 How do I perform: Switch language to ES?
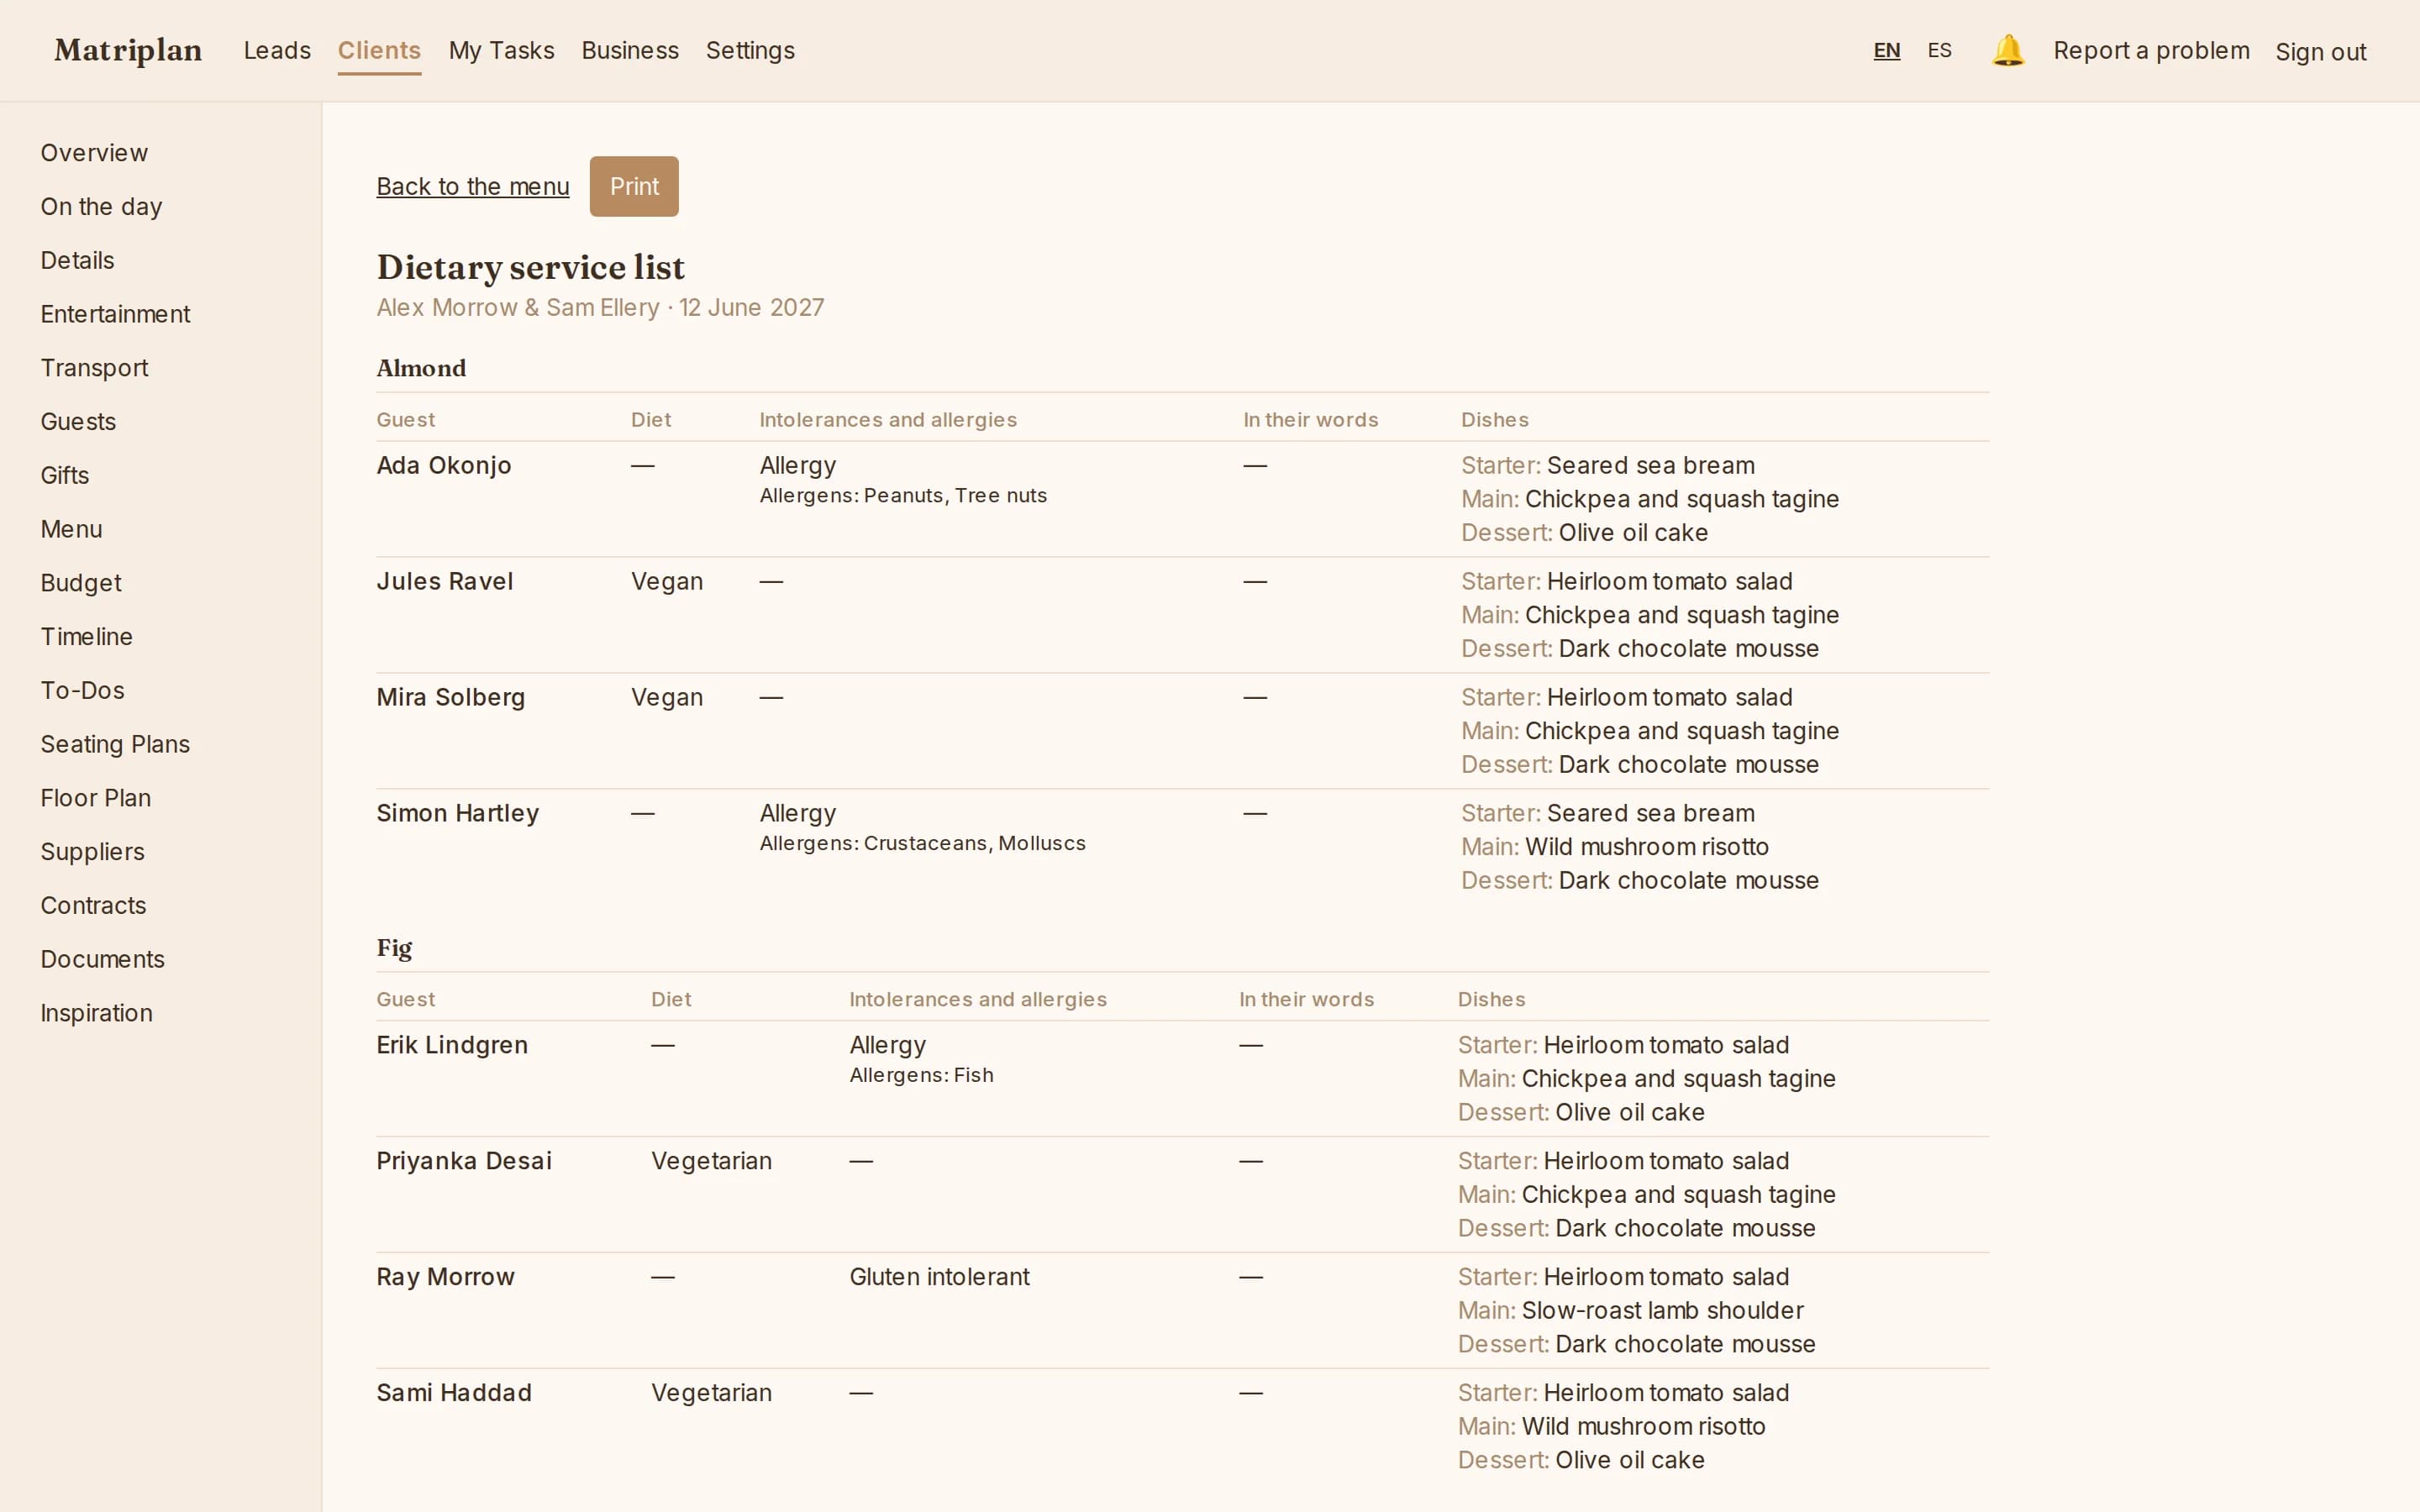1939,50
